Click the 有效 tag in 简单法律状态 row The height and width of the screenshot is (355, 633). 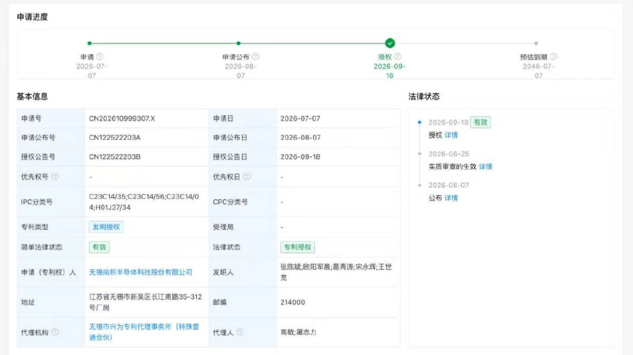pos(99,247)
